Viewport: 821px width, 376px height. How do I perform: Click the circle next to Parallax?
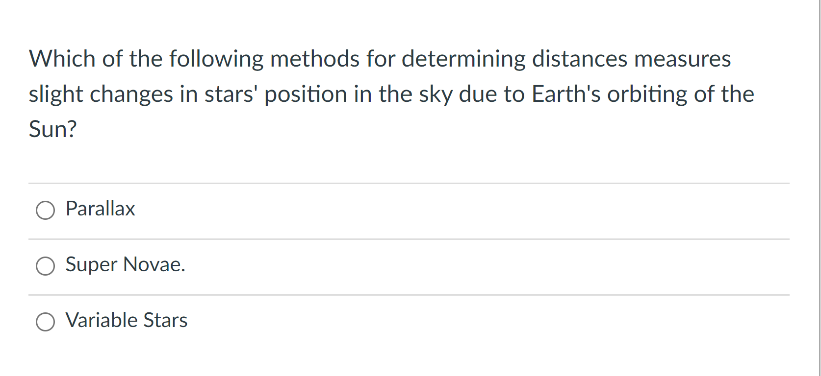point(45,211)
